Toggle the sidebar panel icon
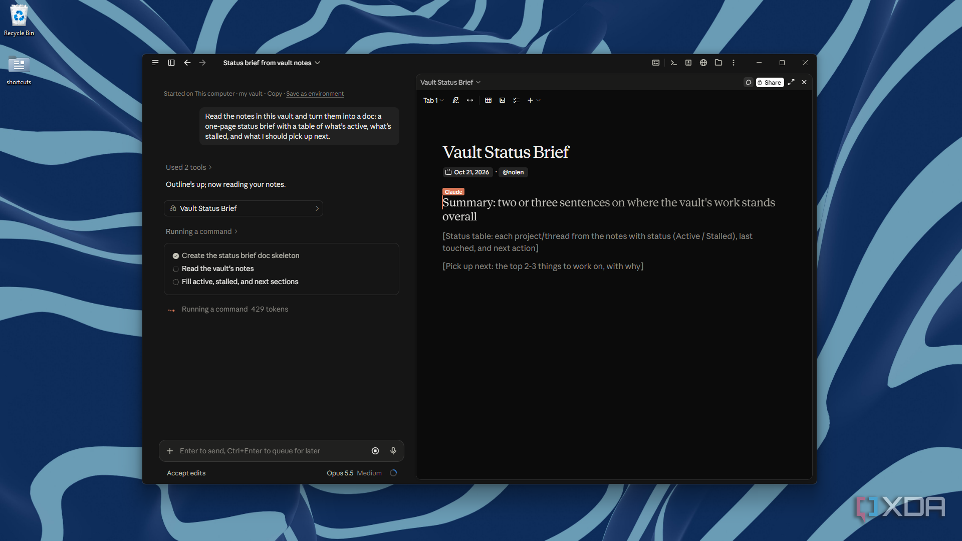 (171, 63)
